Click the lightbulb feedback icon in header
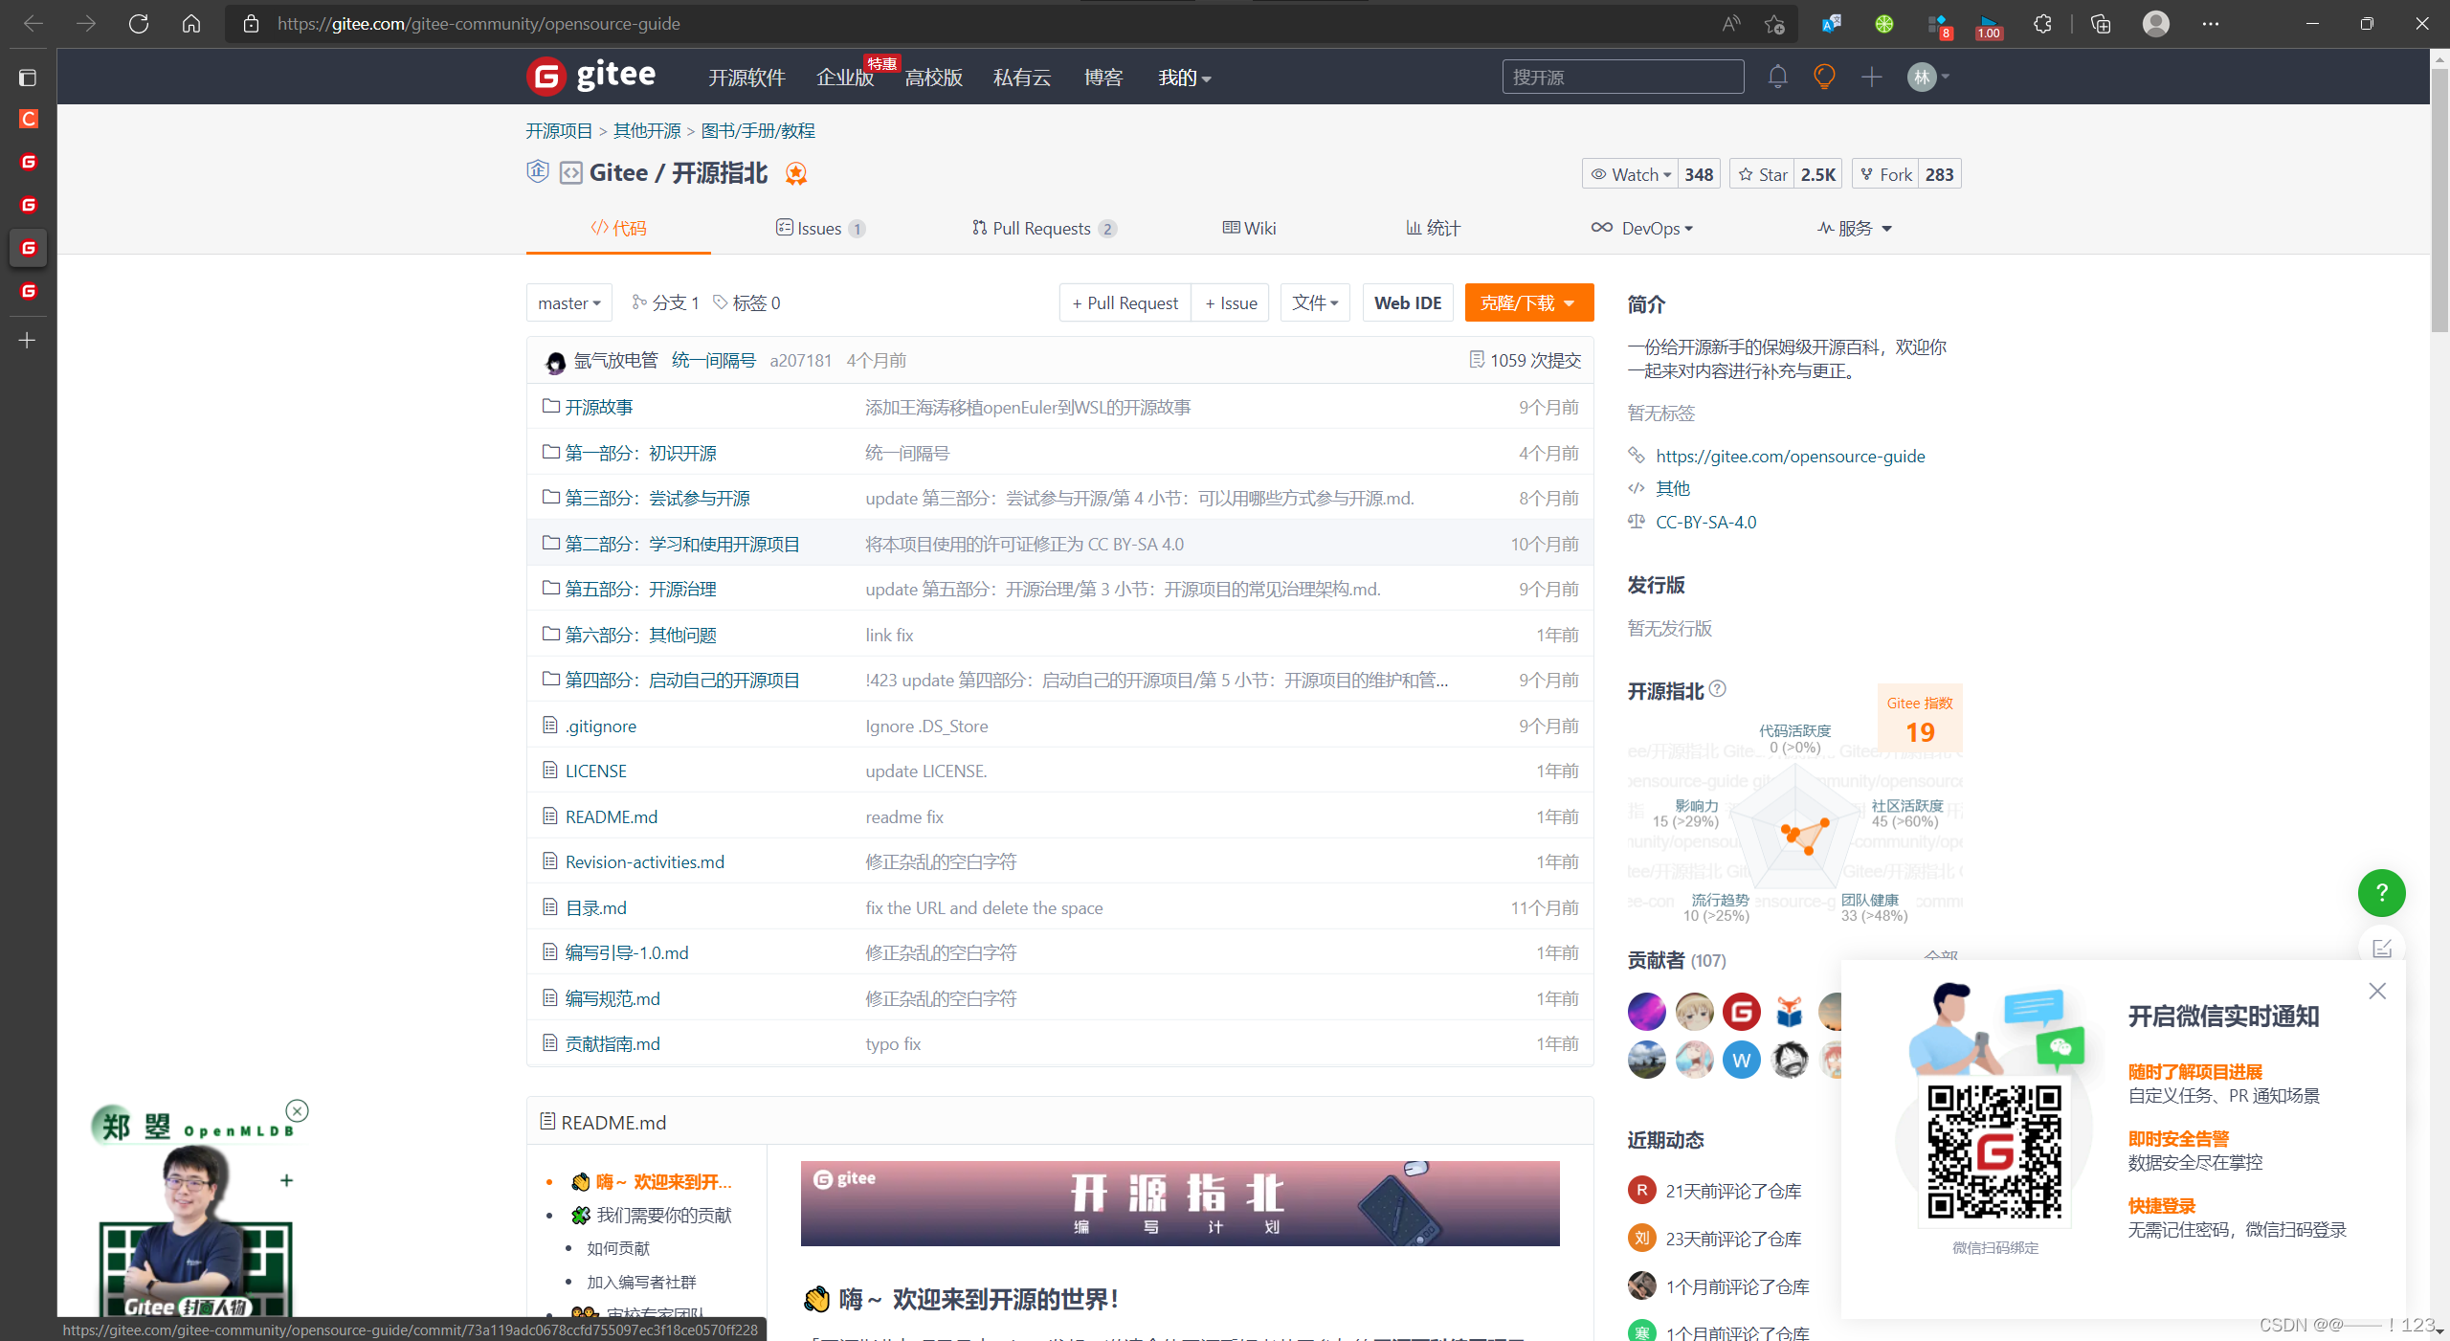 point(1823,77)
